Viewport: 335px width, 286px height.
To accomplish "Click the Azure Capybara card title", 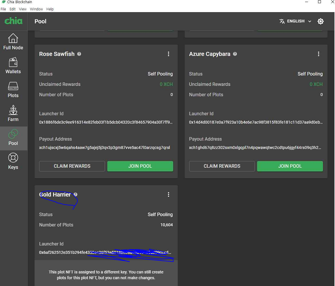I will click(x=210, y=54).
